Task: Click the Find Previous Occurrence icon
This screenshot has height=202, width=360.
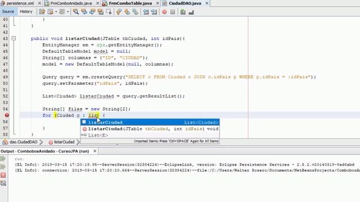Action: (84, 12)
